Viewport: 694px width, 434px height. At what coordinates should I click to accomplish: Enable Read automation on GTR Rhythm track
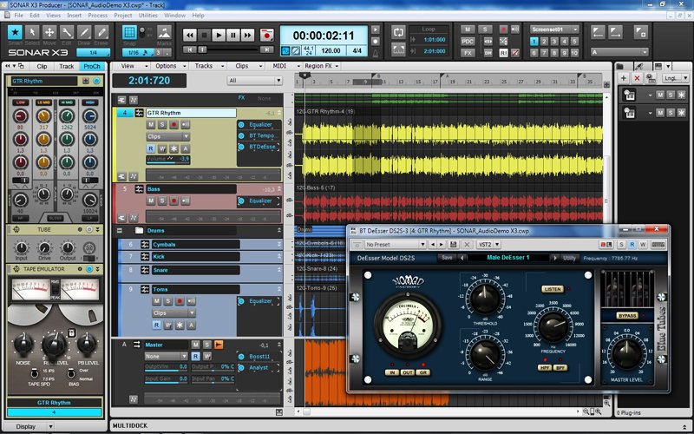click(x=151, y=148)
